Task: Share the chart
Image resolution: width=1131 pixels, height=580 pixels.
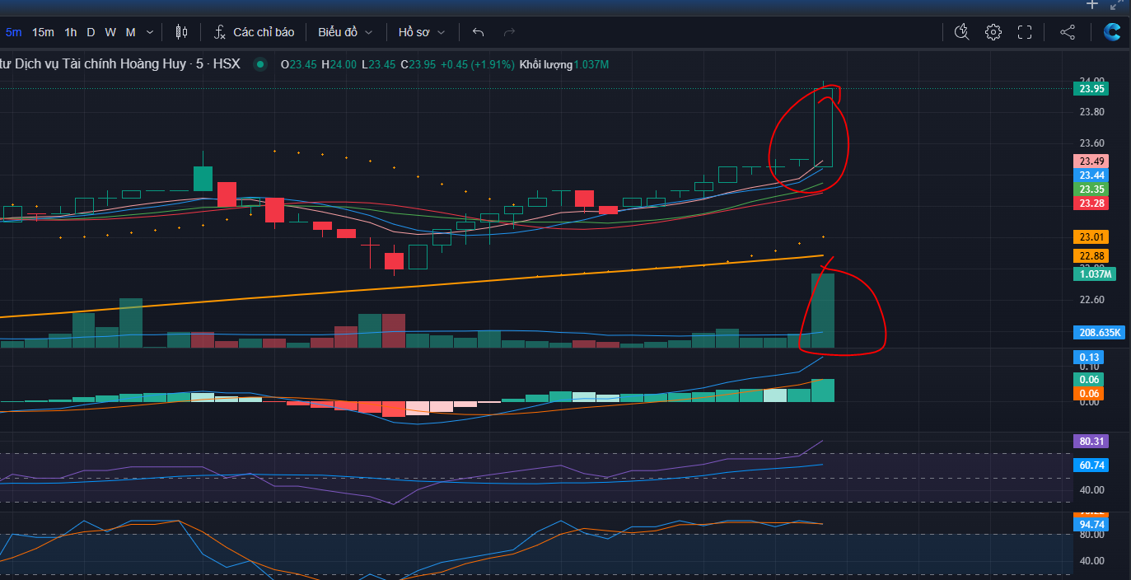Action: pos(1068,32)
